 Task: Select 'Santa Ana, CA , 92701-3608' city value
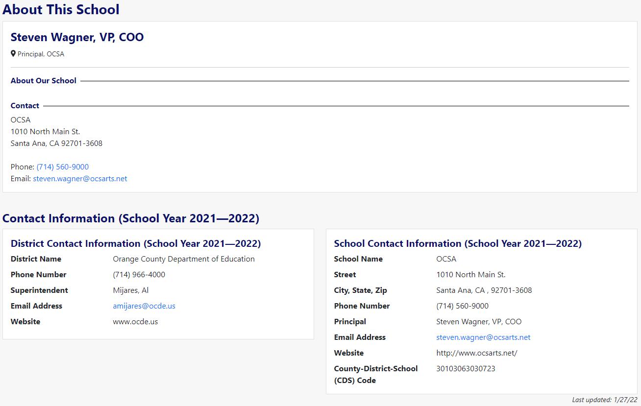[484, 290]
